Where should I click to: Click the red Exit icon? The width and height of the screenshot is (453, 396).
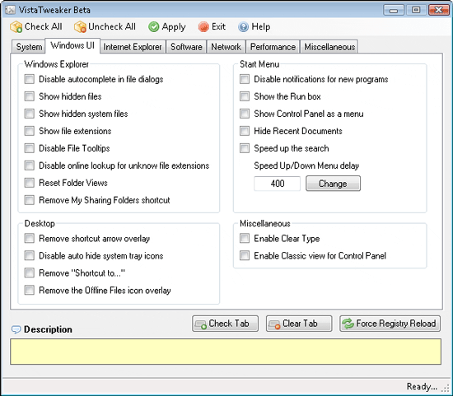point(203,27)
